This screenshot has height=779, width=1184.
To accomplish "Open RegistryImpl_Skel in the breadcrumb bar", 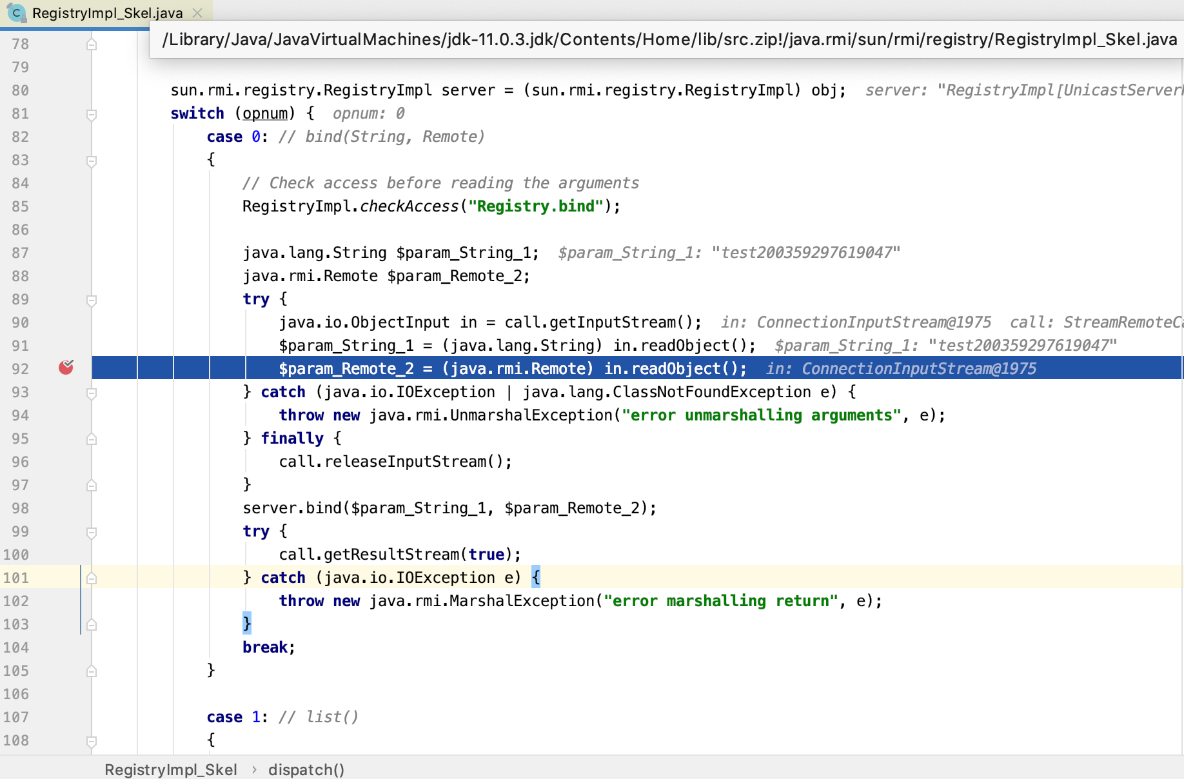I will tap(171, 769).
